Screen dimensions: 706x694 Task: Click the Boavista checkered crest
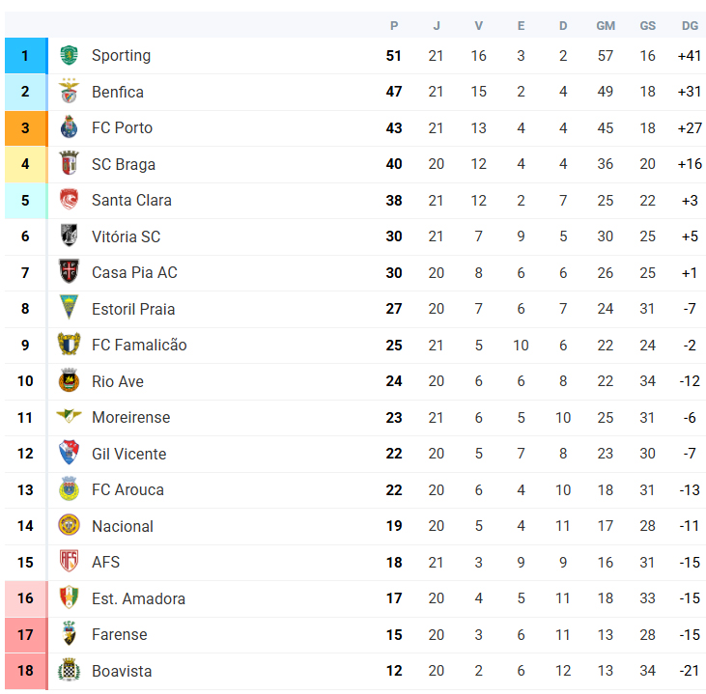(x=69, y=670)
